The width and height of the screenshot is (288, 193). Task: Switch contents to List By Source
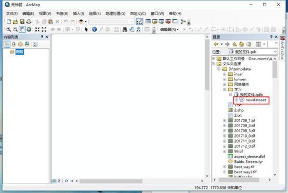[x=14, y=44]
